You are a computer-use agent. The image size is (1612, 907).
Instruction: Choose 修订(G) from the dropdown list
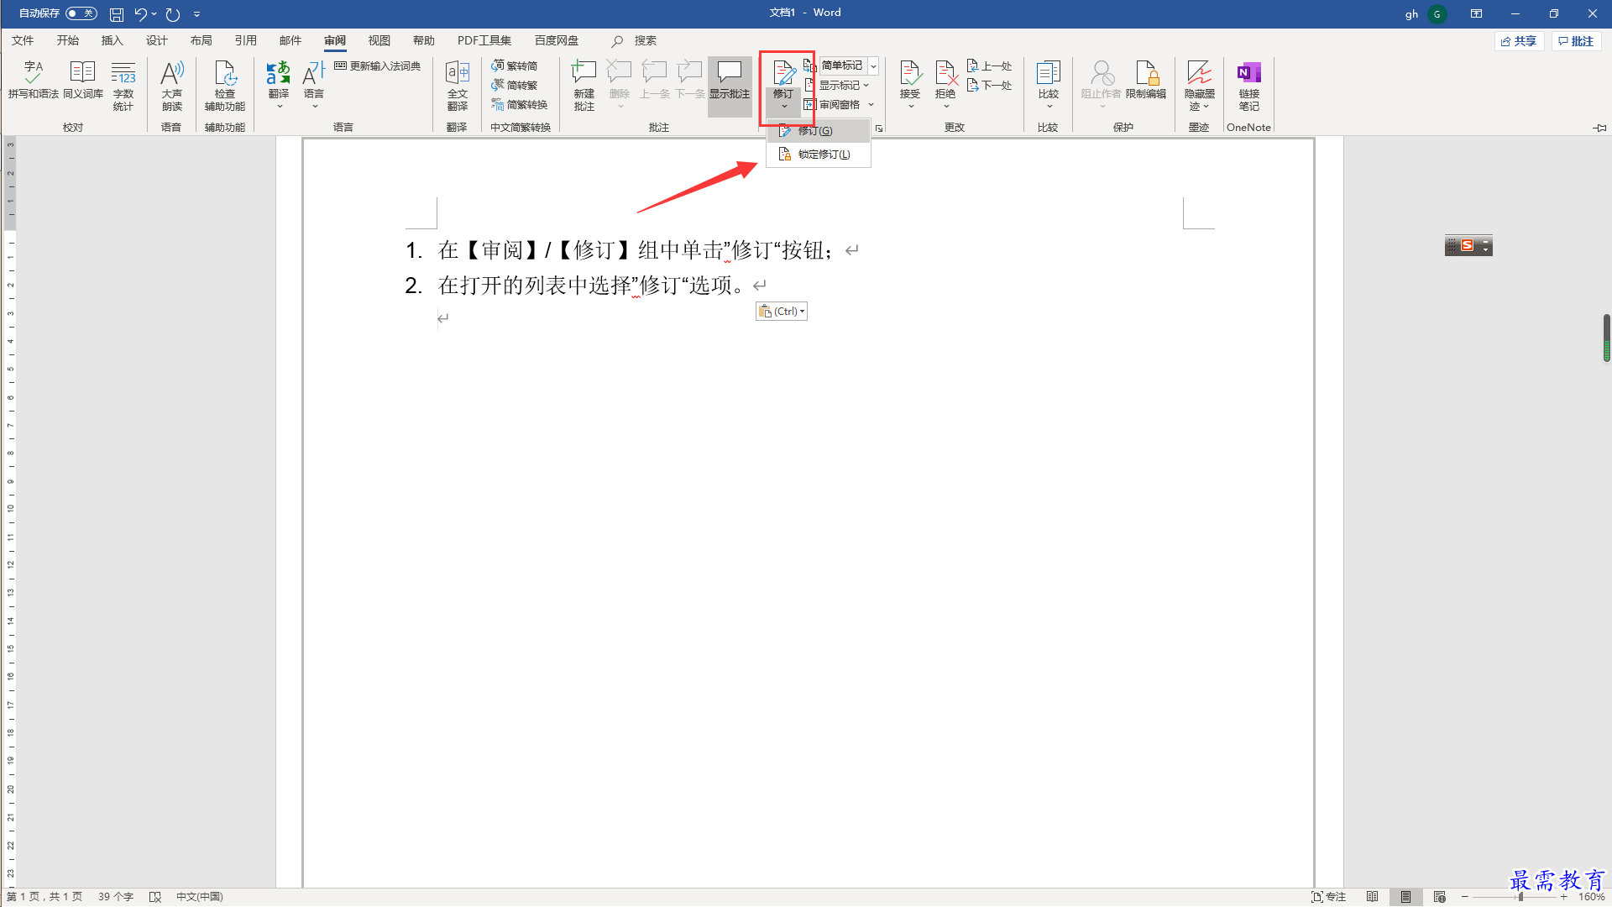coord(819,131)
